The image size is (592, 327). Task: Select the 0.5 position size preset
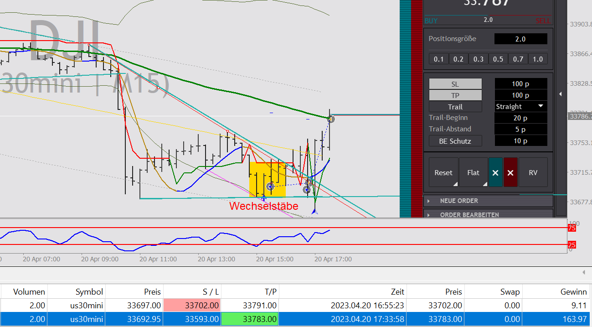pos(498,59)
